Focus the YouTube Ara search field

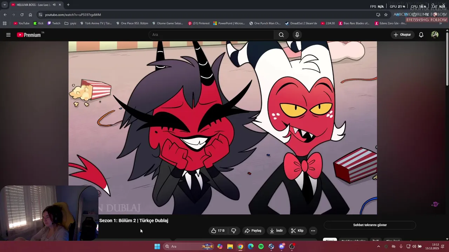click(x=211, y=35)
